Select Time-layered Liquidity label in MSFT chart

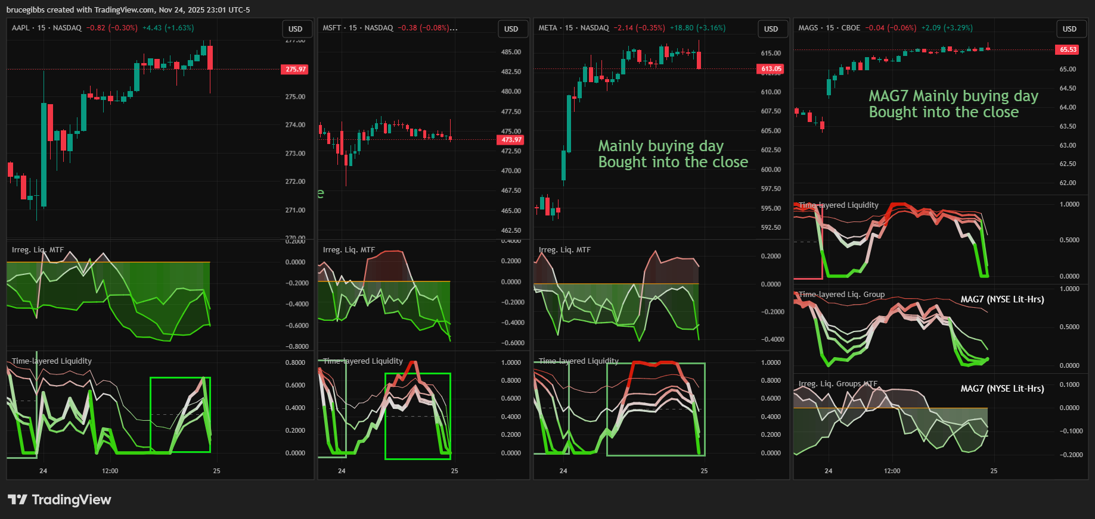(x=362, y=361)
